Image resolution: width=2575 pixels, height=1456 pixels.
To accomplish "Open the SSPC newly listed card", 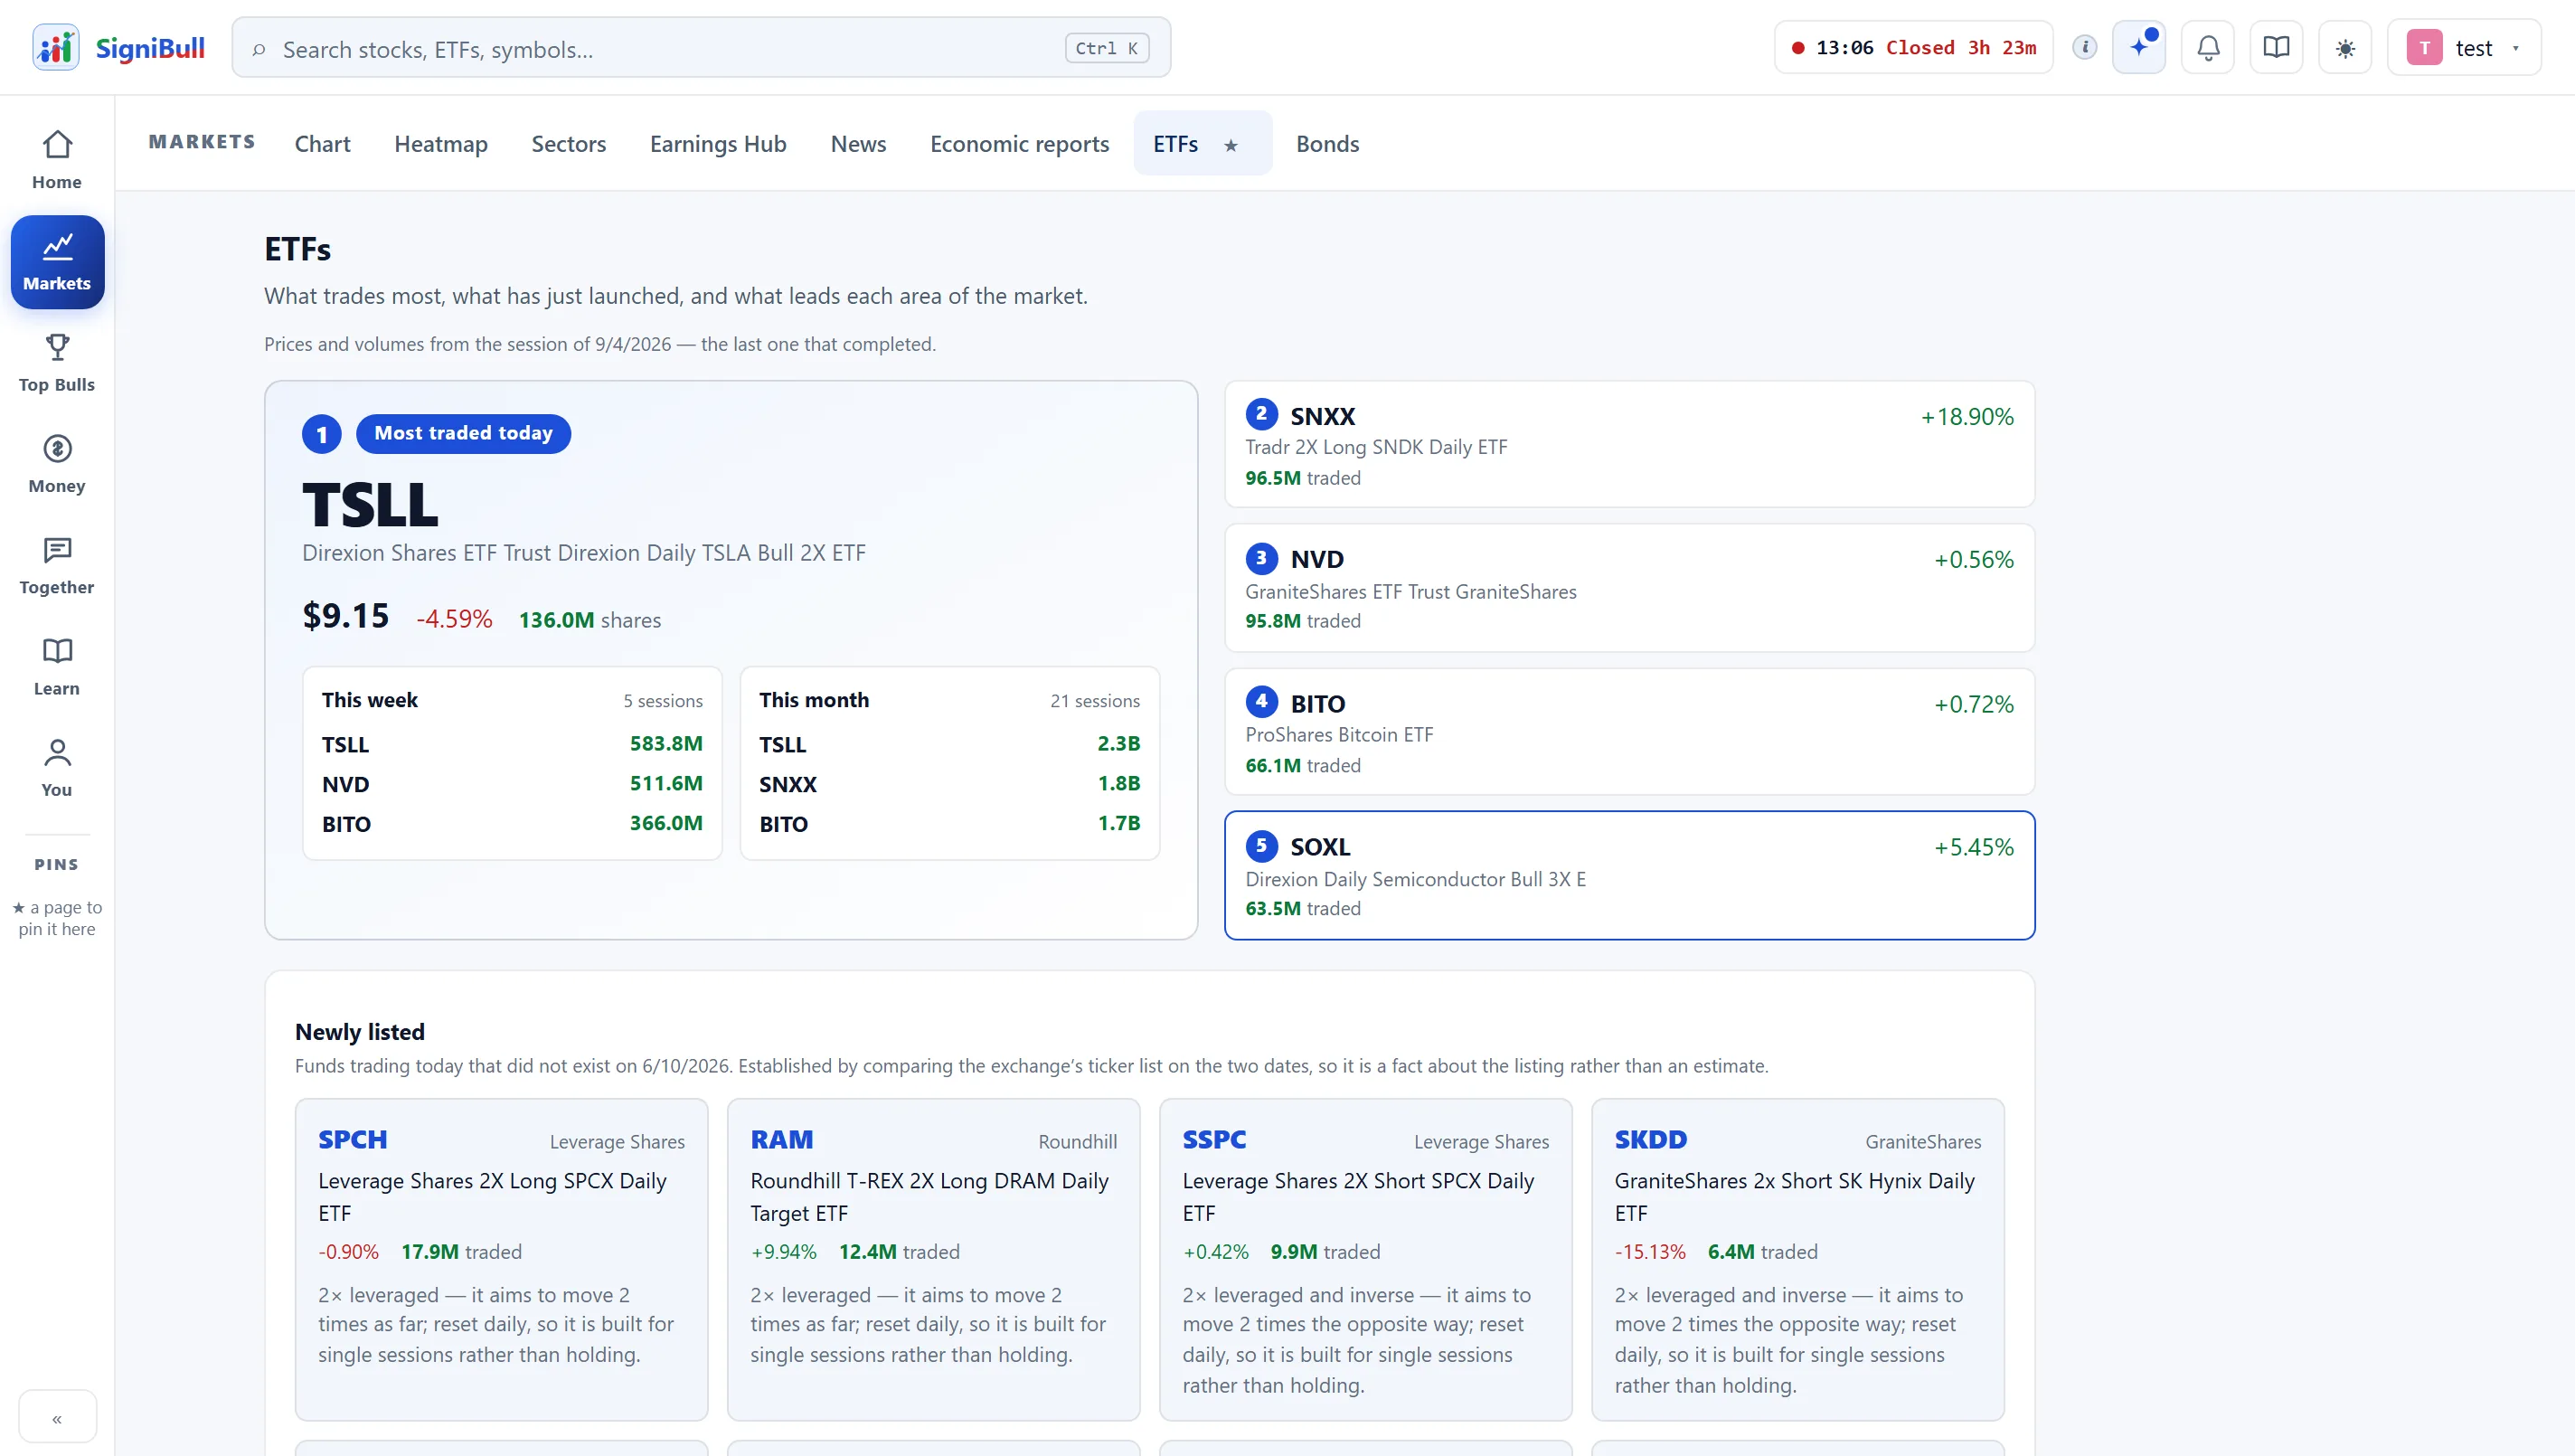I will [x=1365, y=1259].
